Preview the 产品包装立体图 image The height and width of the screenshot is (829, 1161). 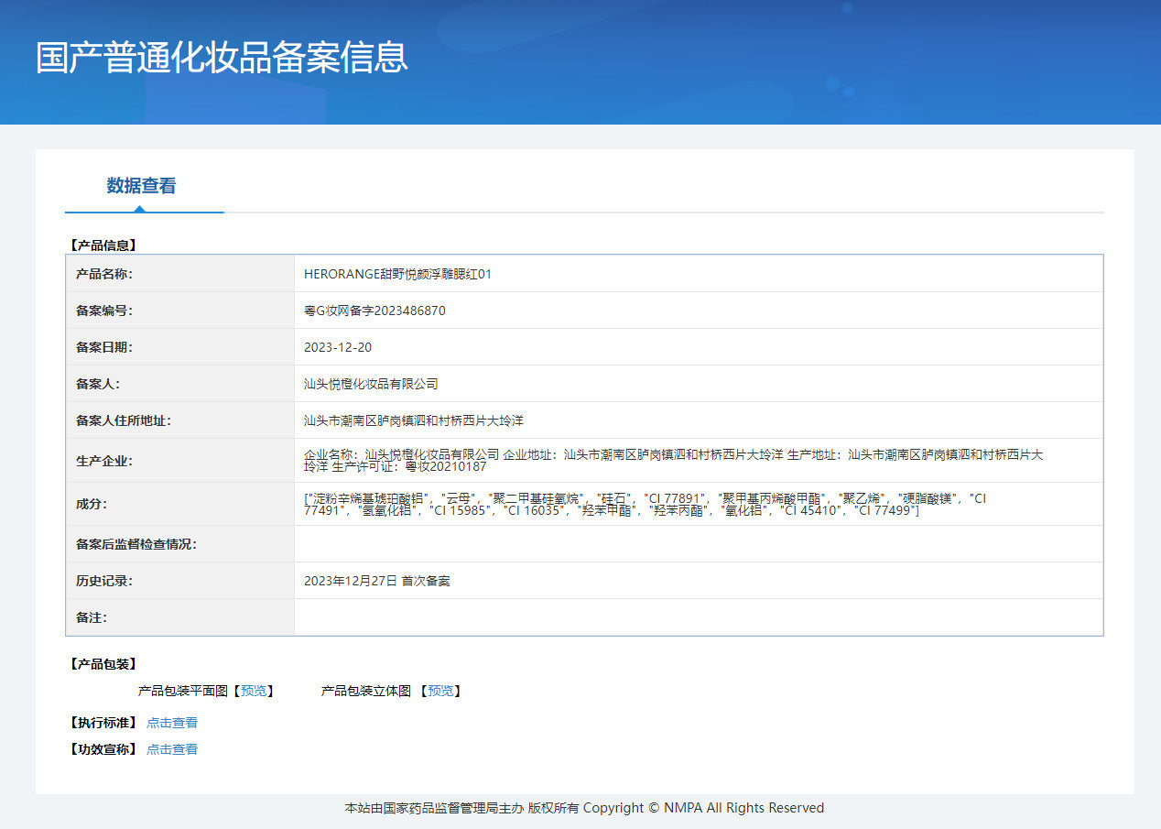point(440,691)
